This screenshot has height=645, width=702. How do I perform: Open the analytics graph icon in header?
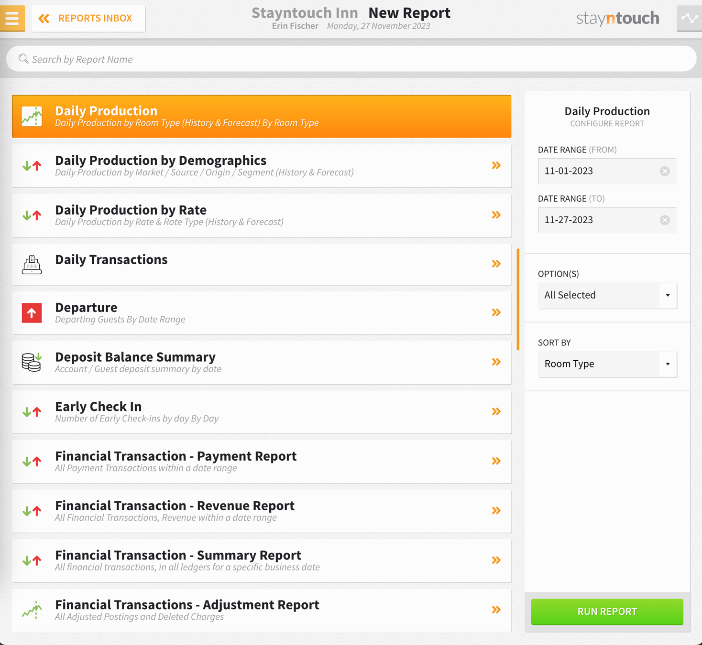click(x=689, y=19)
